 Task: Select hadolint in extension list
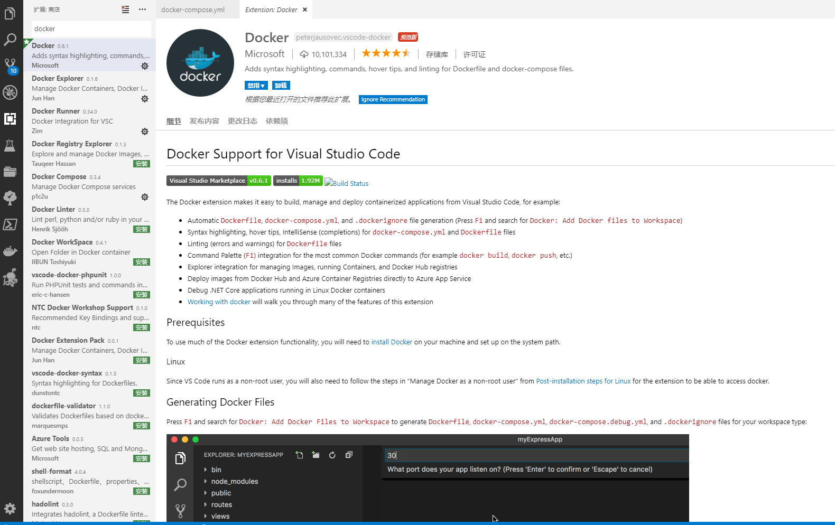click(x=90, y=510)
